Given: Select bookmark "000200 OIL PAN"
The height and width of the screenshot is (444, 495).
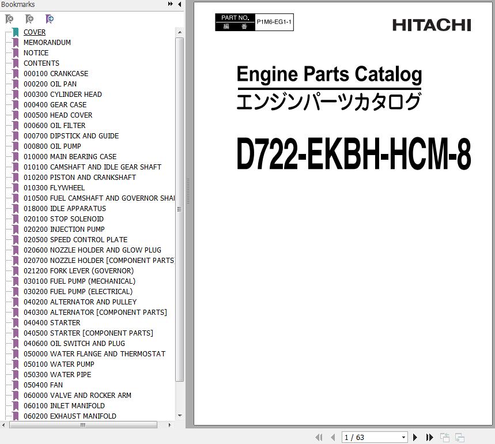Looking at the screenshot, I should pos(50,84).
